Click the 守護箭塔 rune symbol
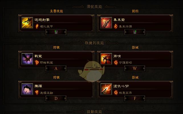 point(116,62)
